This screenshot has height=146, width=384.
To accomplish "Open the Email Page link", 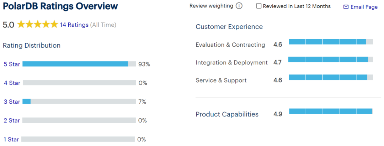I will point(364,7).
